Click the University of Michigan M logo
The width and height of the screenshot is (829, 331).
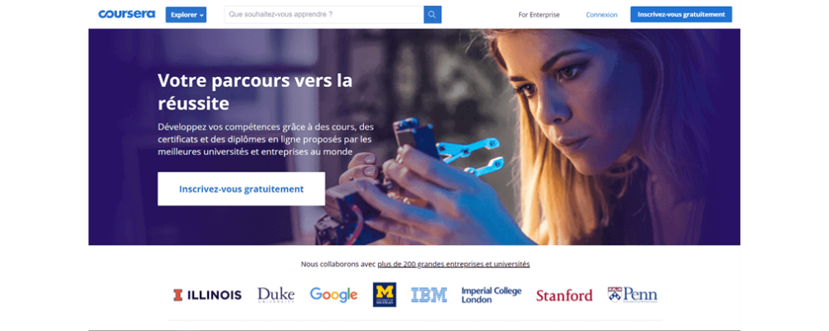coord(385,295)
